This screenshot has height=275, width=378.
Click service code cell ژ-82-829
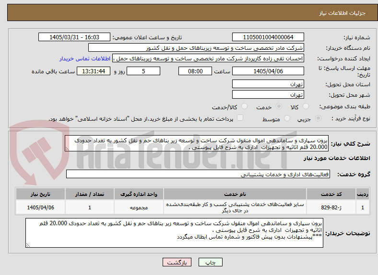[331, 207]
